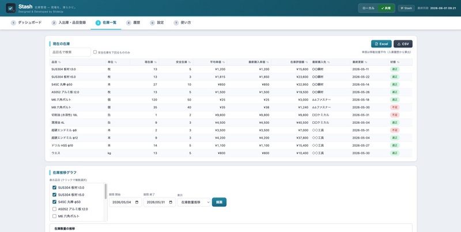Sort by 状態 column sort icon
The height and width of the screenshot is (232, 461).
point(398,62)
